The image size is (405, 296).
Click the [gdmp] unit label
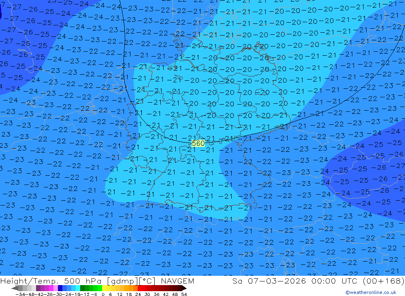123,281
